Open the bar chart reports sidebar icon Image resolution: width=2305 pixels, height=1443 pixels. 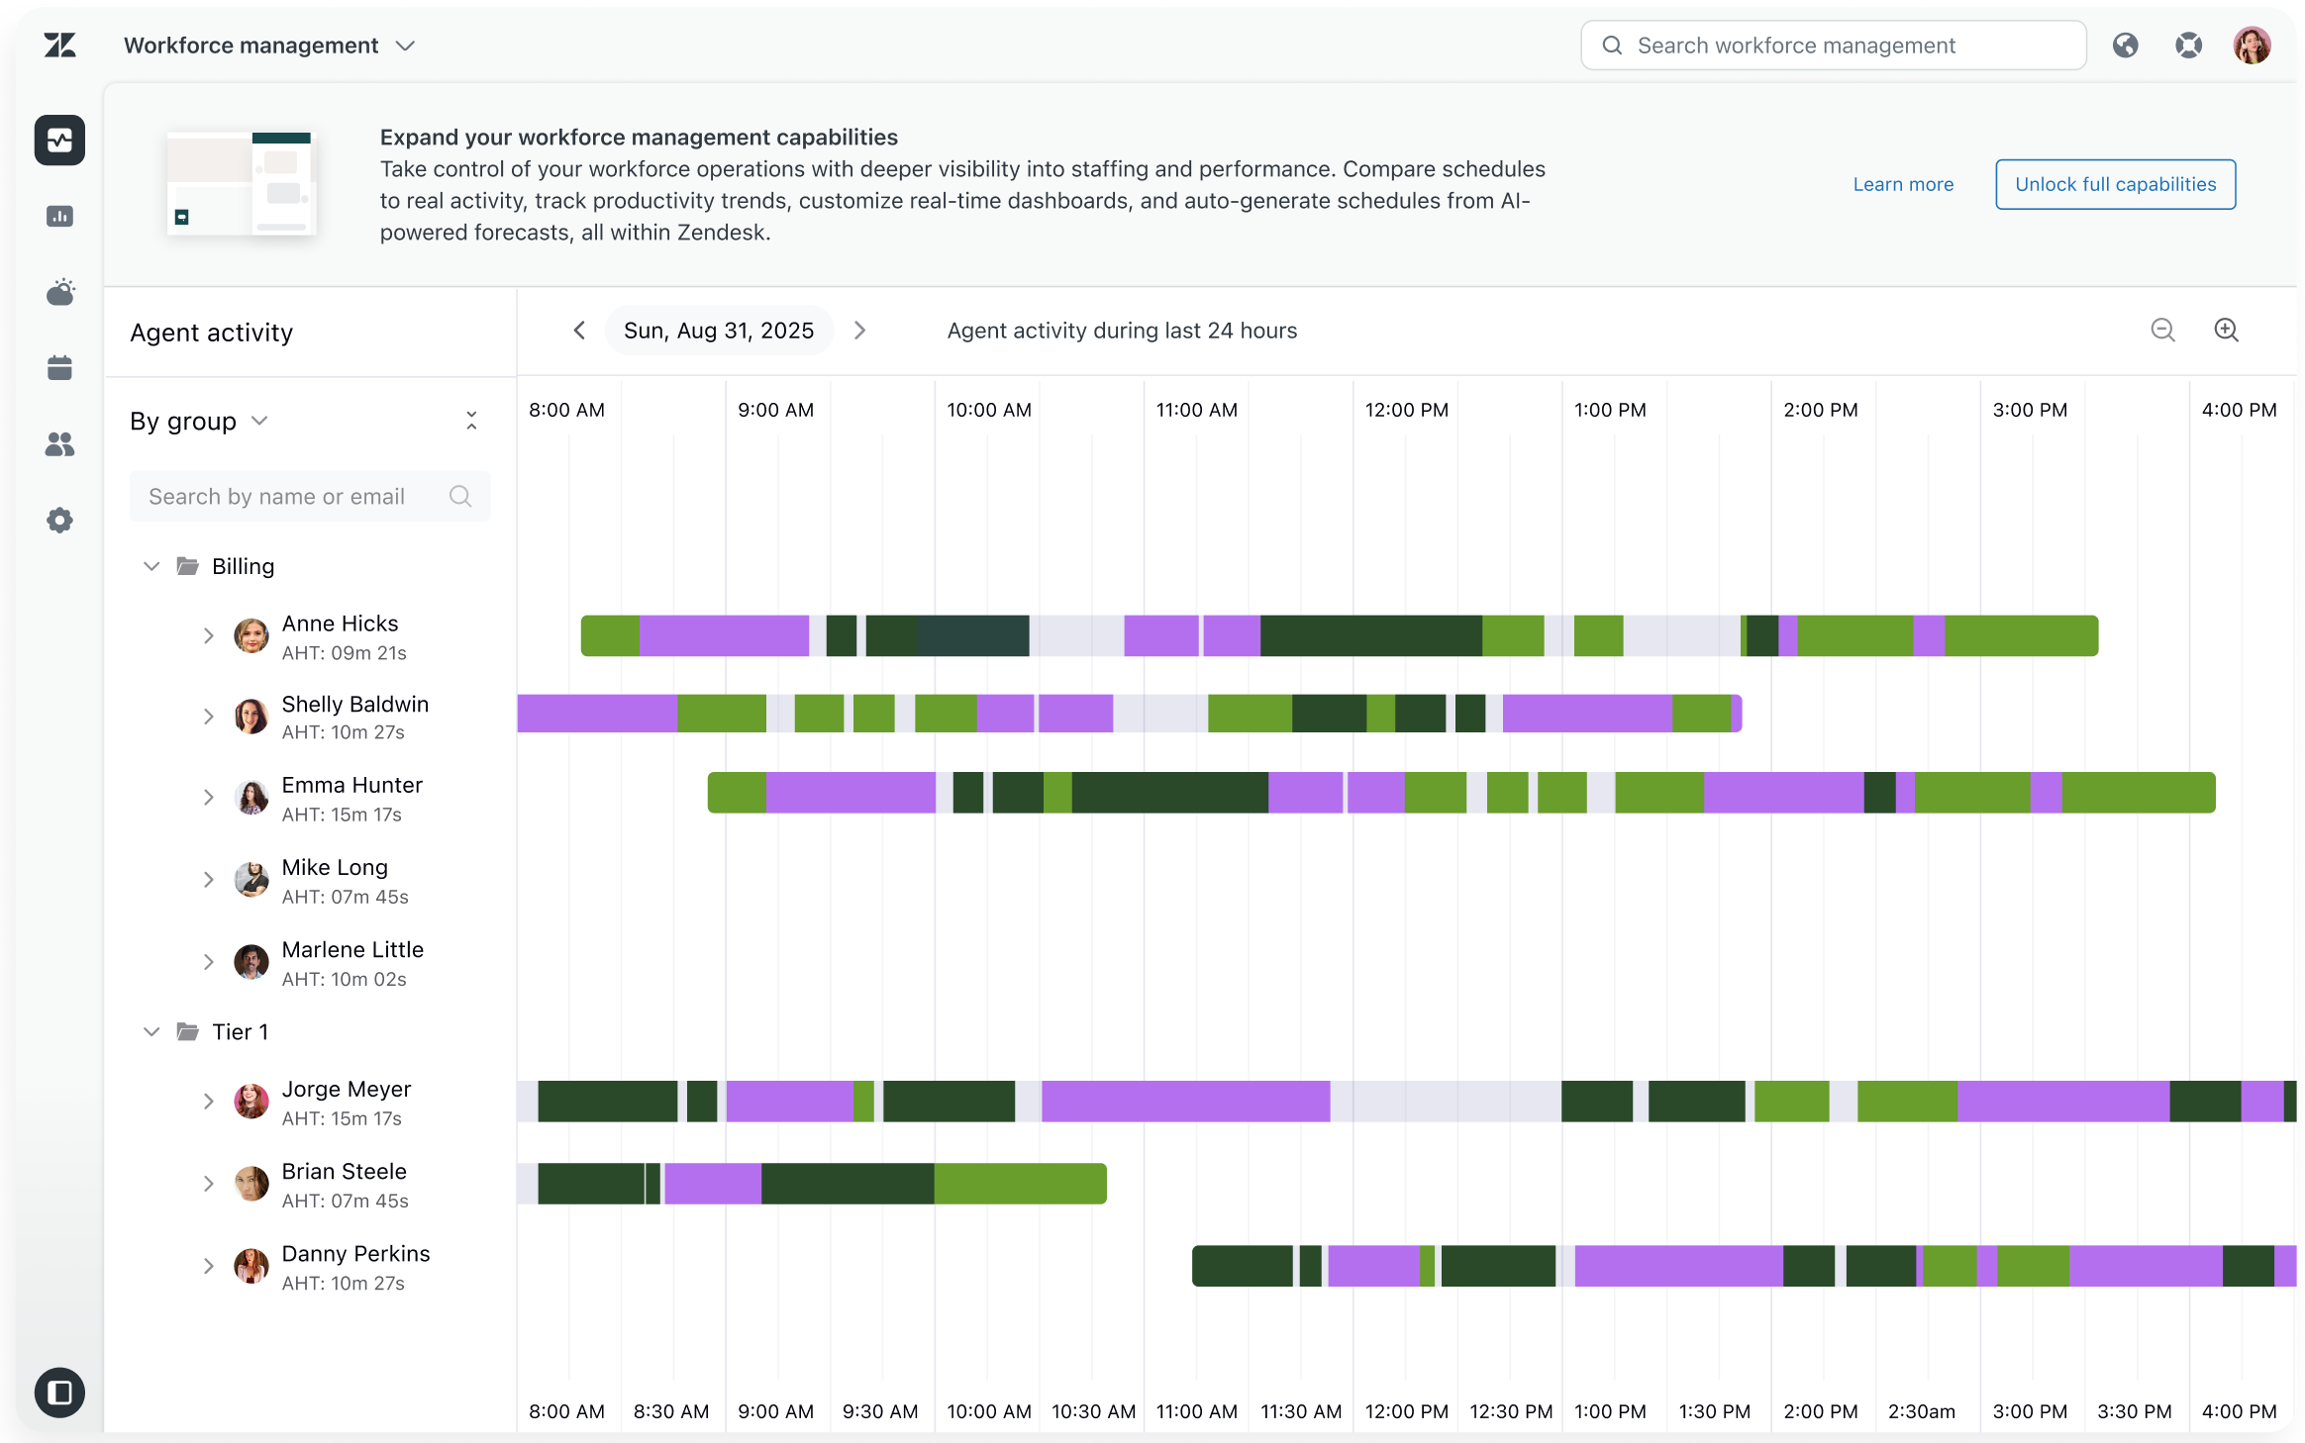[59, 216]
